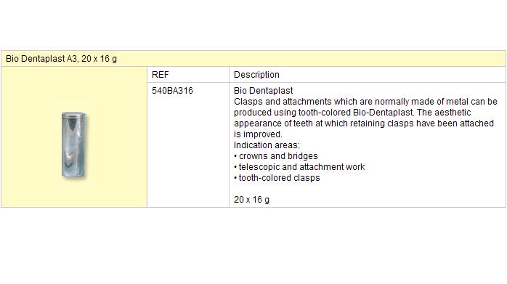Click the silver canister product image
The width and height of the screenshot is (507, 284).
click(x=73, y=145)
